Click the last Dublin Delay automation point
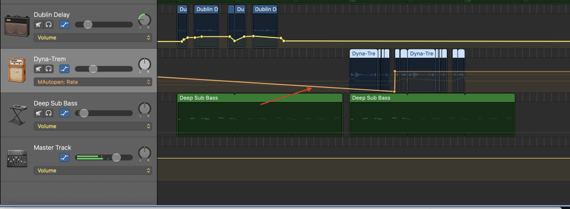The height and width of the screenshot is (209, 570). [x=284, y=40]
